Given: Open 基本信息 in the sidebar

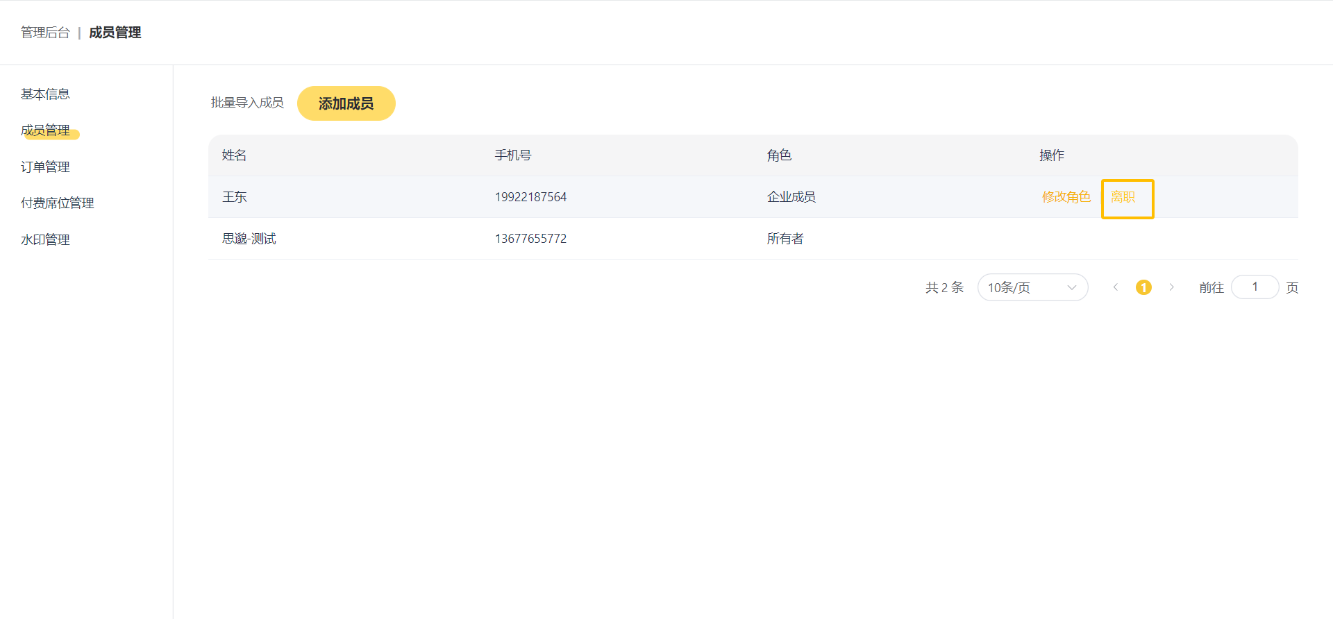Looking at the screenshot, I should click(45, 94).
